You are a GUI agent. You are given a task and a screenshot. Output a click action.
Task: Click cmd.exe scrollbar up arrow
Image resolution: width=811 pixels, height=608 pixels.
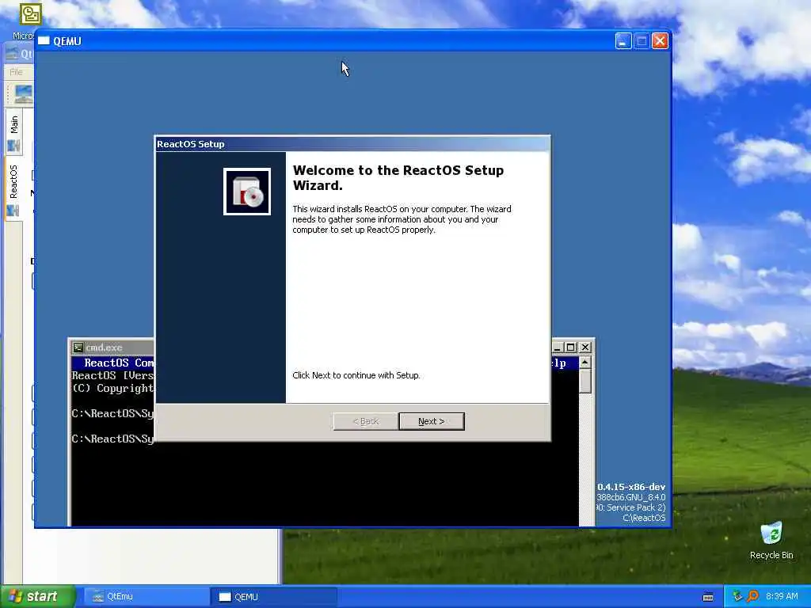585,363
